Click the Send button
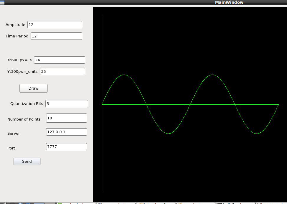287x204 pixels. (27, 161)
